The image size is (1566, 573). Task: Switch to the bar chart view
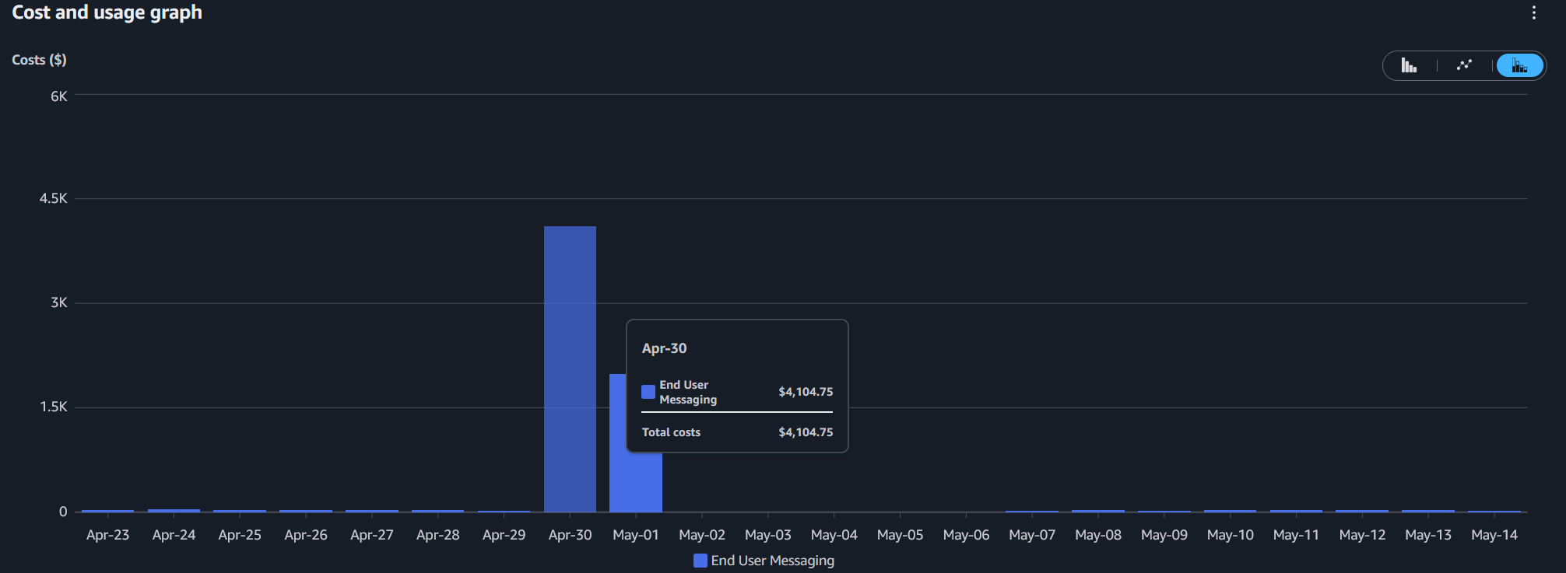1409,65
